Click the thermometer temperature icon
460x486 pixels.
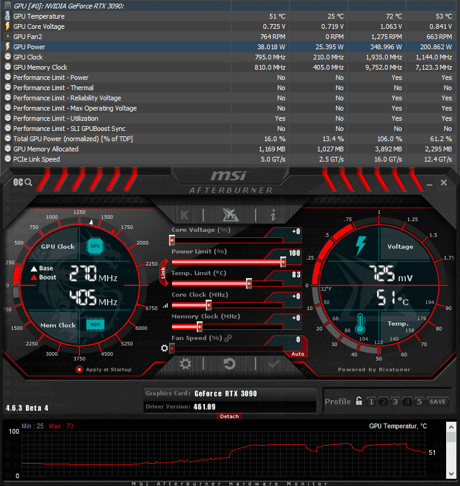[360, 324]
